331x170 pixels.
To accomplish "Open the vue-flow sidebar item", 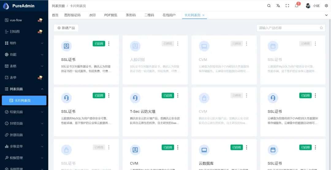I will point(24,20).
